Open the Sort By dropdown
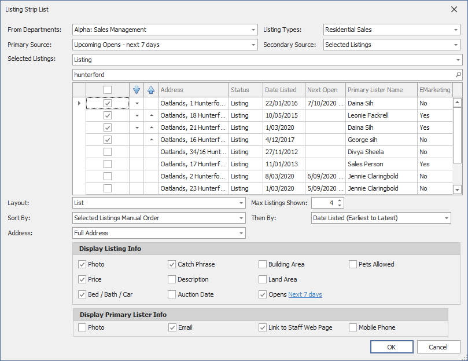 tap(241, 218)
